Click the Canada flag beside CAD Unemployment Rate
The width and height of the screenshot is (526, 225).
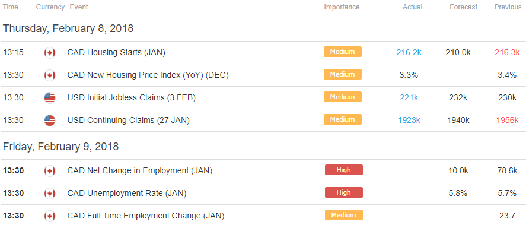[50, 194]
